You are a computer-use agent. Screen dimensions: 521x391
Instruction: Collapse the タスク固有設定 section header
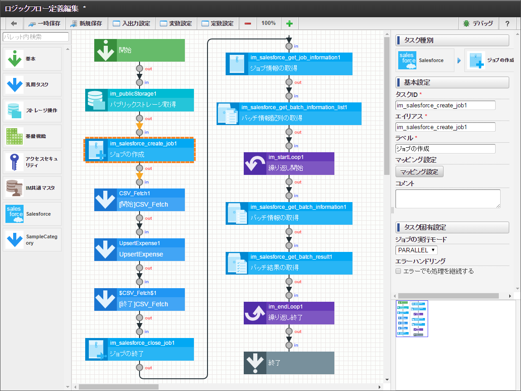452,227
